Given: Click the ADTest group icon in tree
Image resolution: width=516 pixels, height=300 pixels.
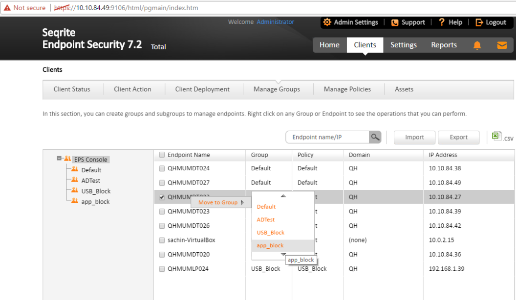Looking at the screenshot, I should 75,180.
